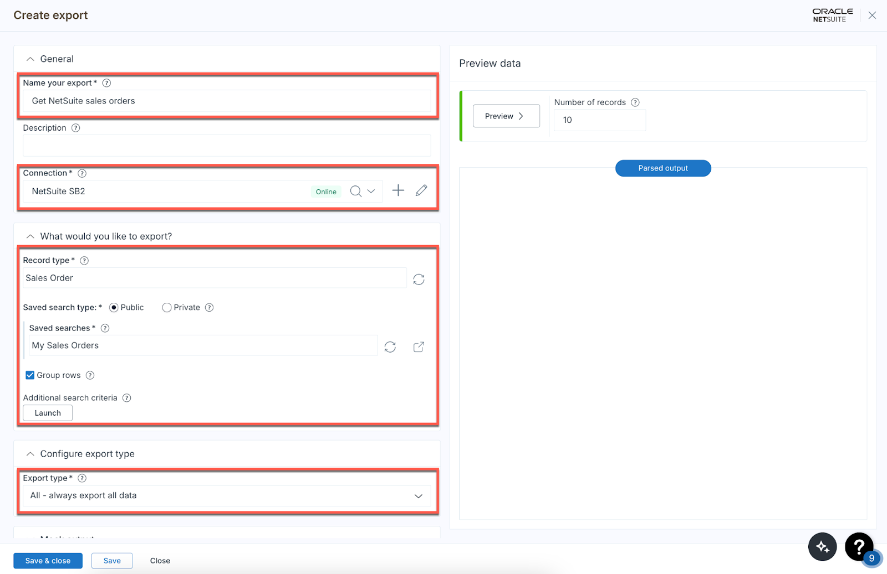Open saved search in new window icon
This screenshot has height=574, width=887.
pos(419,347)
